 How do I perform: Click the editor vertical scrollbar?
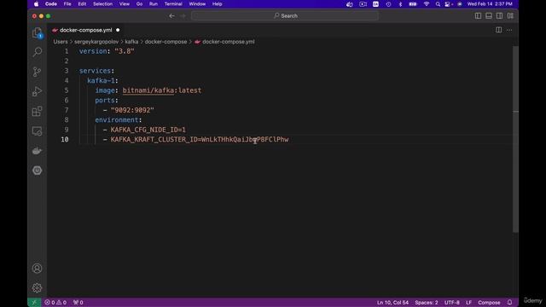pos(515,139)
